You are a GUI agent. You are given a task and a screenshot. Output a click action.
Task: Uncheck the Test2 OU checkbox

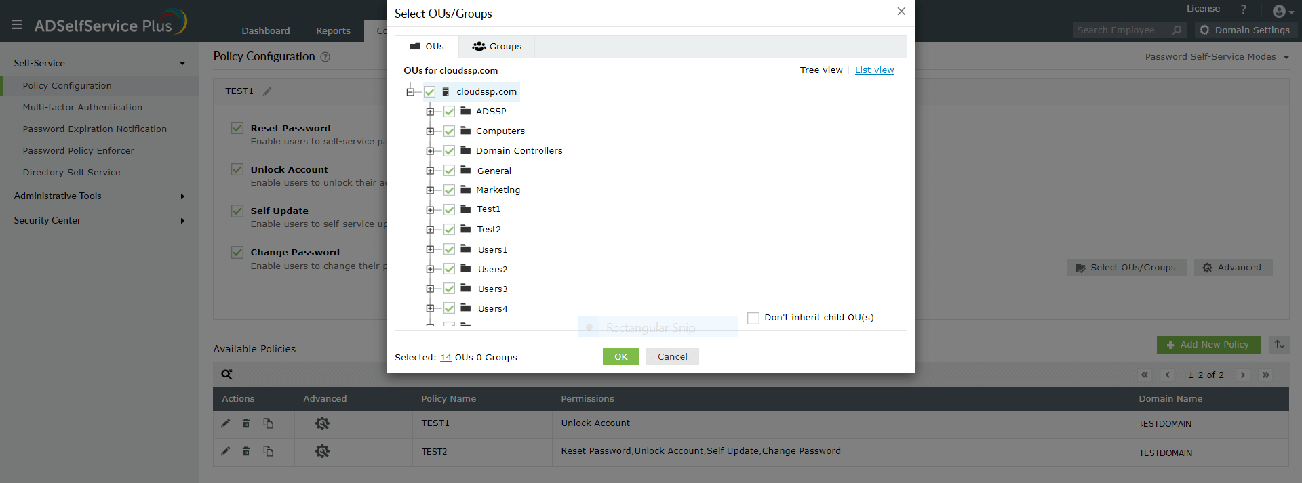[x=449, y=230]
